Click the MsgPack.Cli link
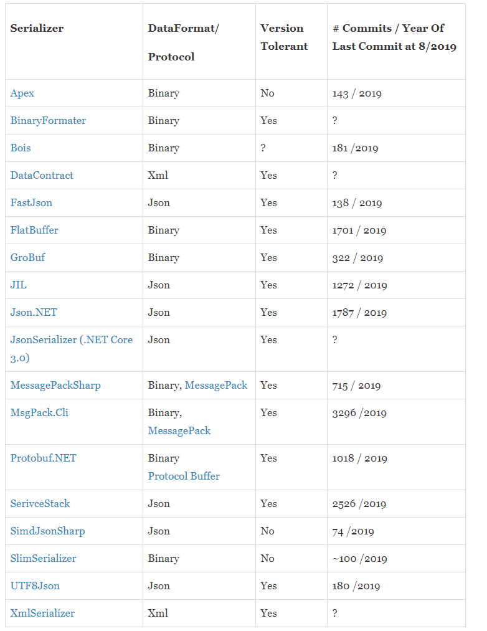Image resolution: width=487 pixels, height=631 pixels. 39,413
